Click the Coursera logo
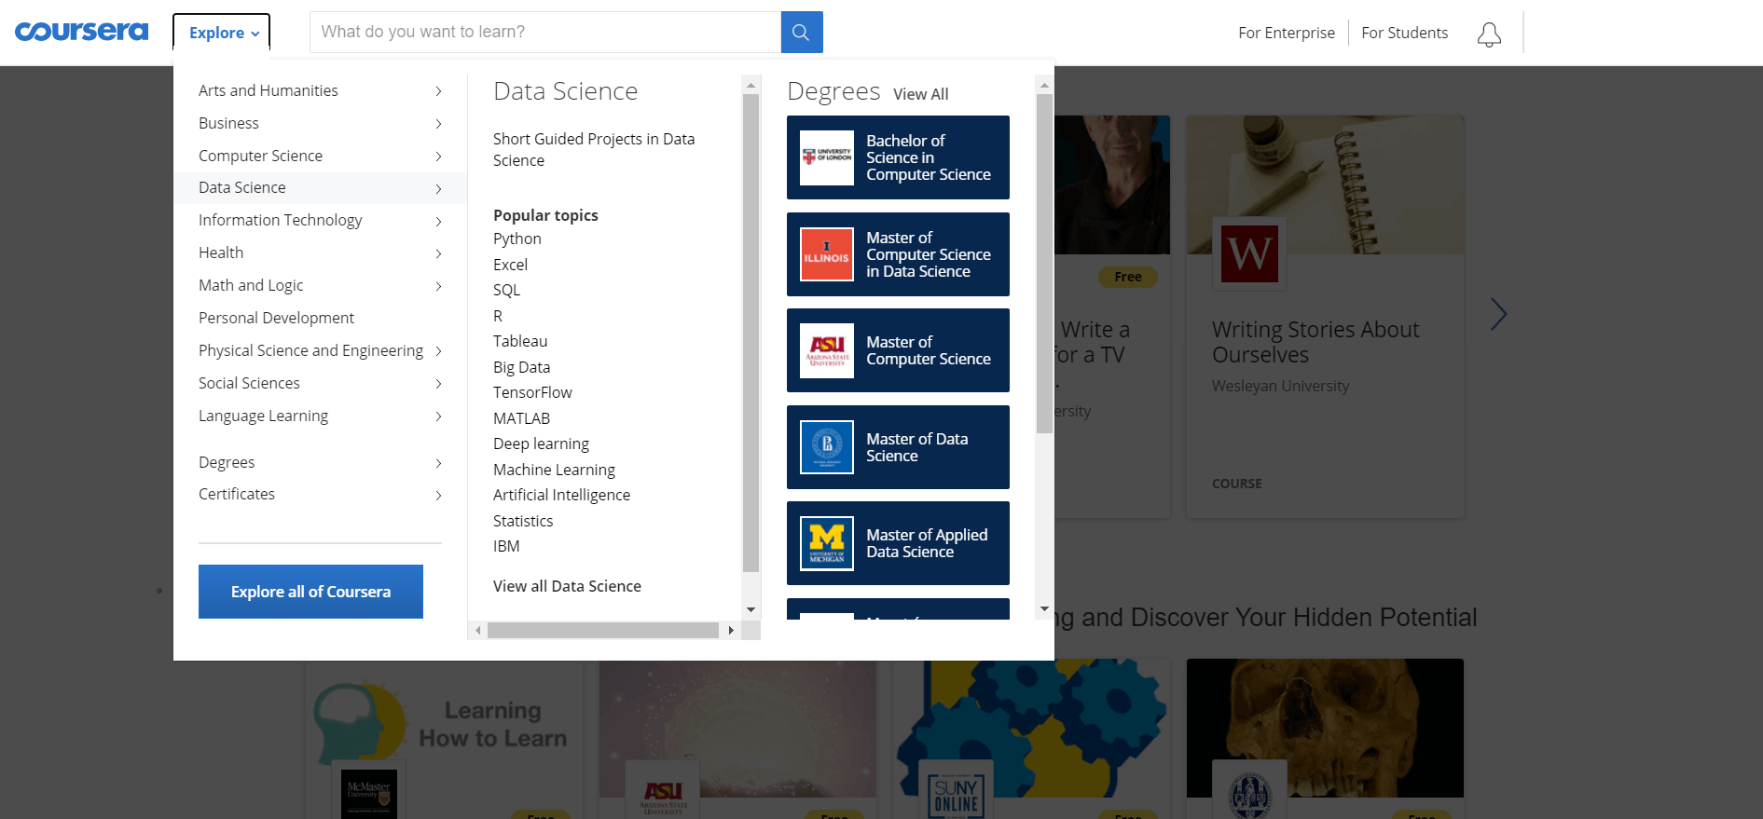This screenshot has height=819, width=1763. (81, 32)
